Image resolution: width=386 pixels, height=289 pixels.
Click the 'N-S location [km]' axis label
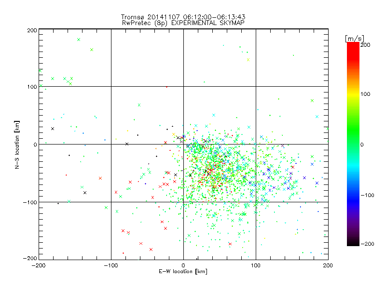click(17, 144)
